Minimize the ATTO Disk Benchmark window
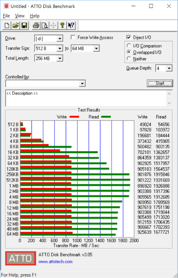This screenshot has width=178, height=278. click(134, 6)
